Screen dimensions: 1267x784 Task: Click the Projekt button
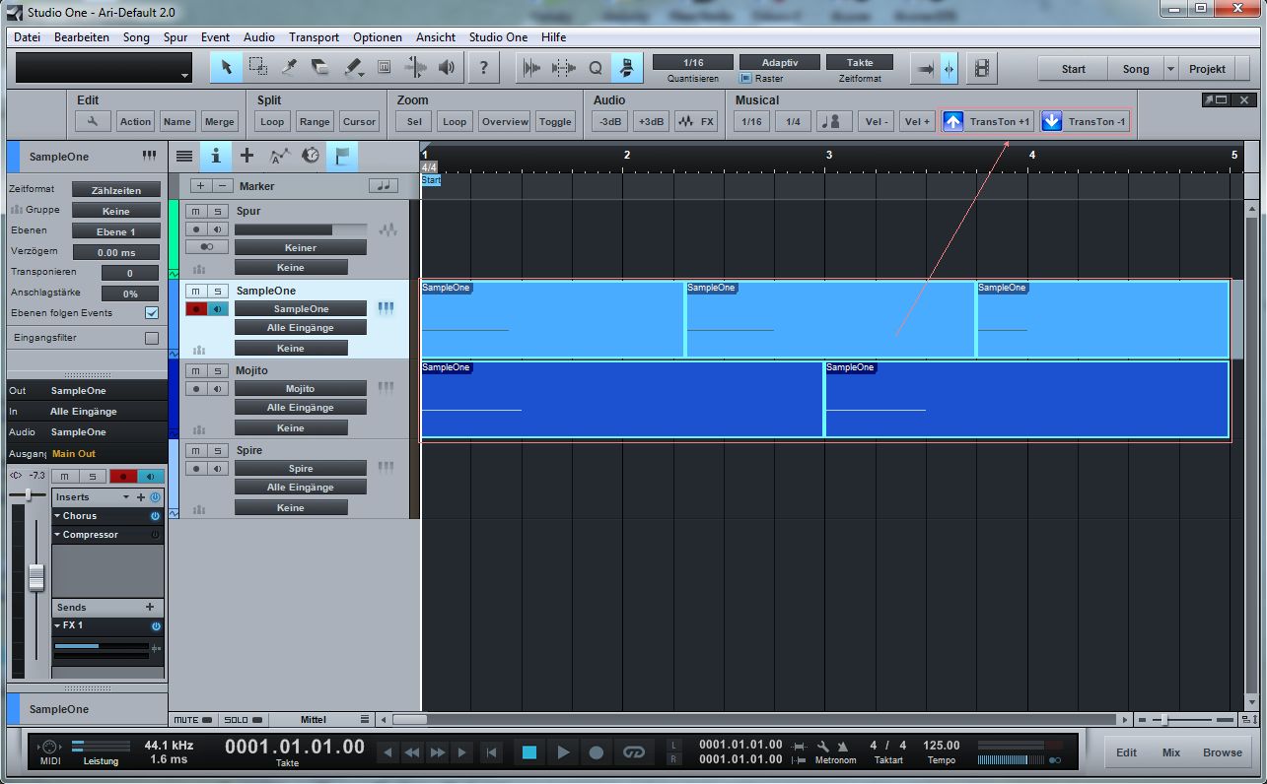coord(1207,69)
